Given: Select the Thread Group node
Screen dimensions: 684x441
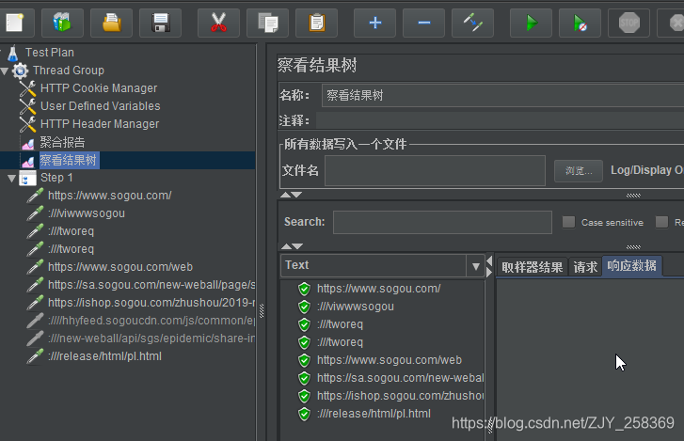Looking at the screenshot, I should 69,71.
